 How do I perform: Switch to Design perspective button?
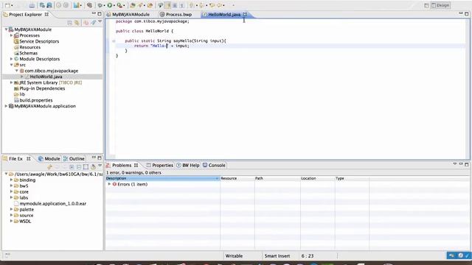coord(440,5)
